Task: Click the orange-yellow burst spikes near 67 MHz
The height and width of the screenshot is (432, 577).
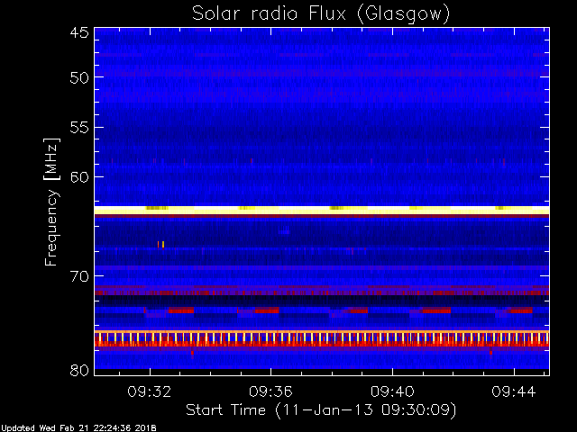Action: coord(160,245)
